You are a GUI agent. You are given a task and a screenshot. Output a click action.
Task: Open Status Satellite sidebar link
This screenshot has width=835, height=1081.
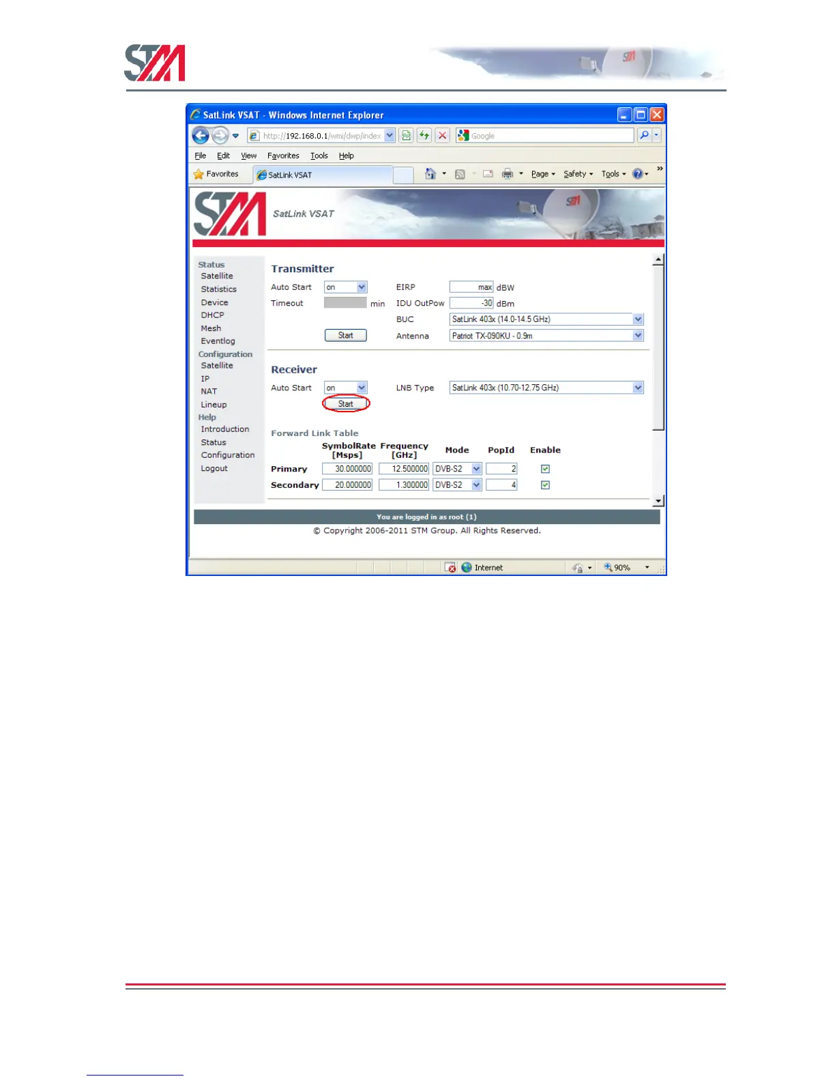[x=217, y=276]
